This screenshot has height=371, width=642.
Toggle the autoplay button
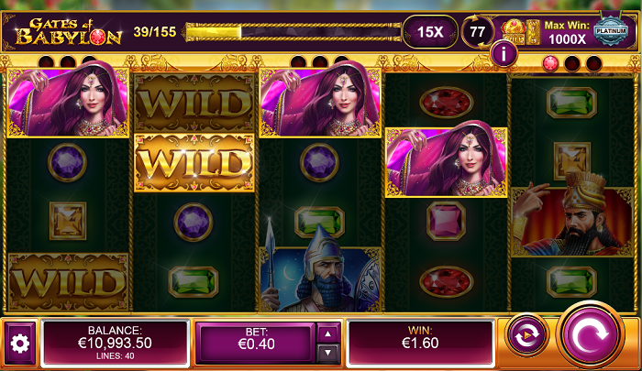click(526, 335)
